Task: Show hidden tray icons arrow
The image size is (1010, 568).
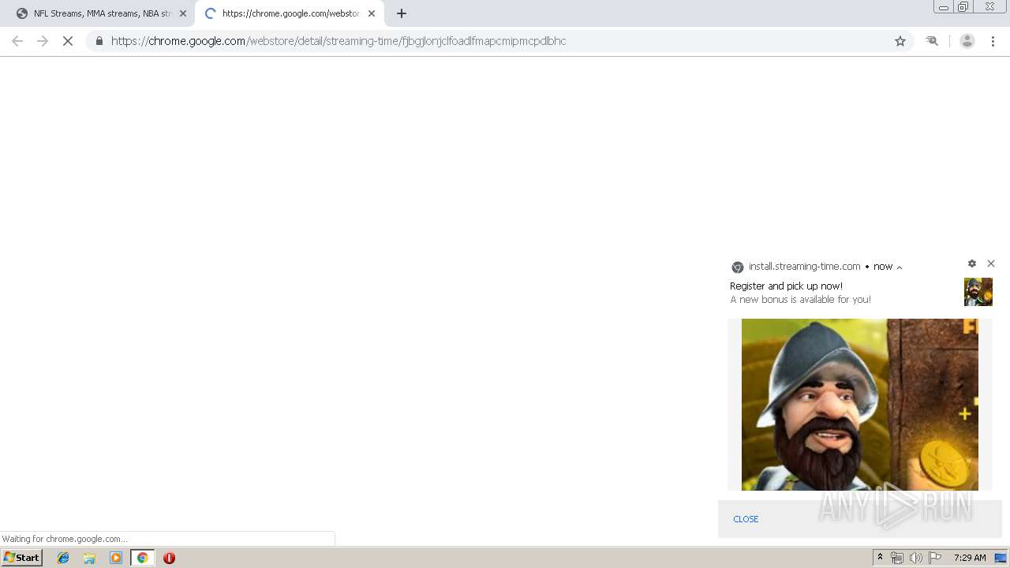Action: (x=880, y=558)
